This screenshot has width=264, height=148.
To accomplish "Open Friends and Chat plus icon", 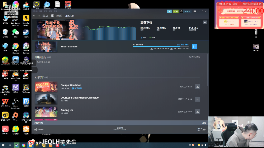I will [x=204, y=129].
